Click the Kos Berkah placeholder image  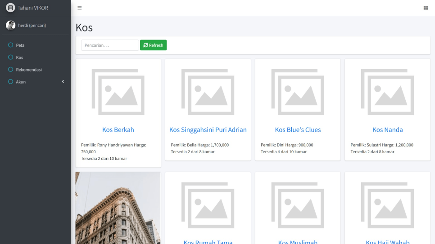point(118,92)
